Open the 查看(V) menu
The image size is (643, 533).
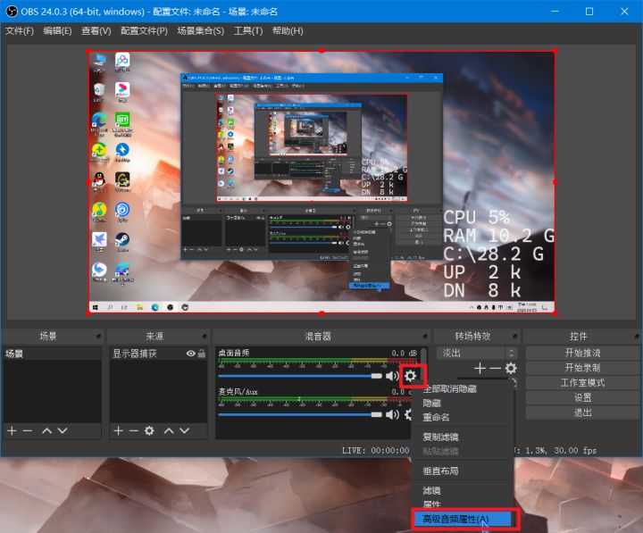click(96, 31)
